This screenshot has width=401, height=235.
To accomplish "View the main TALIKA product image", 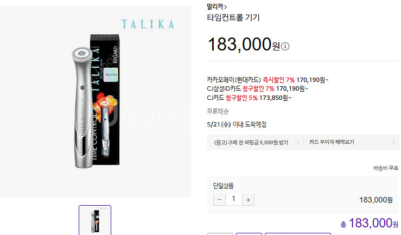I will coord(96,101).
